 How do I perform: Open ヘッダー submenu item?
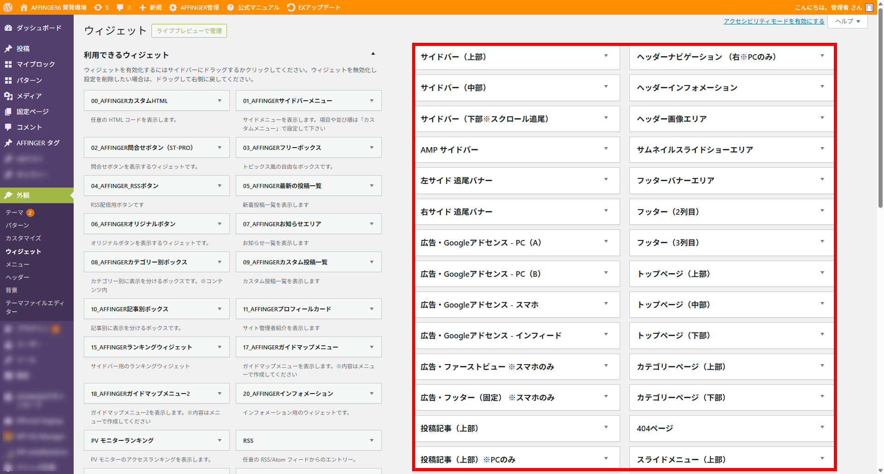tap(17, 277)
